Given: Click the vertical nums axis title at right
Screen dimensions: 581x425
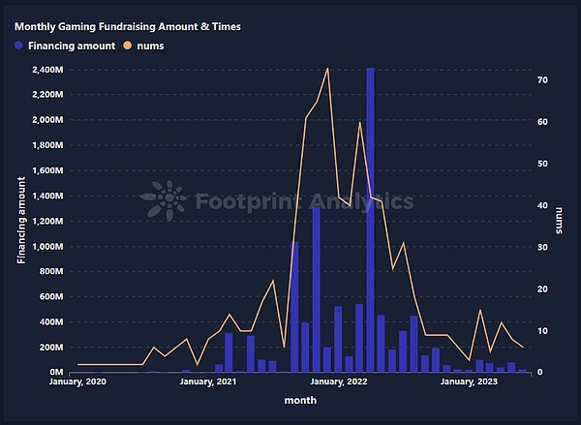Looking at the screenshot, I should point(559,220).
